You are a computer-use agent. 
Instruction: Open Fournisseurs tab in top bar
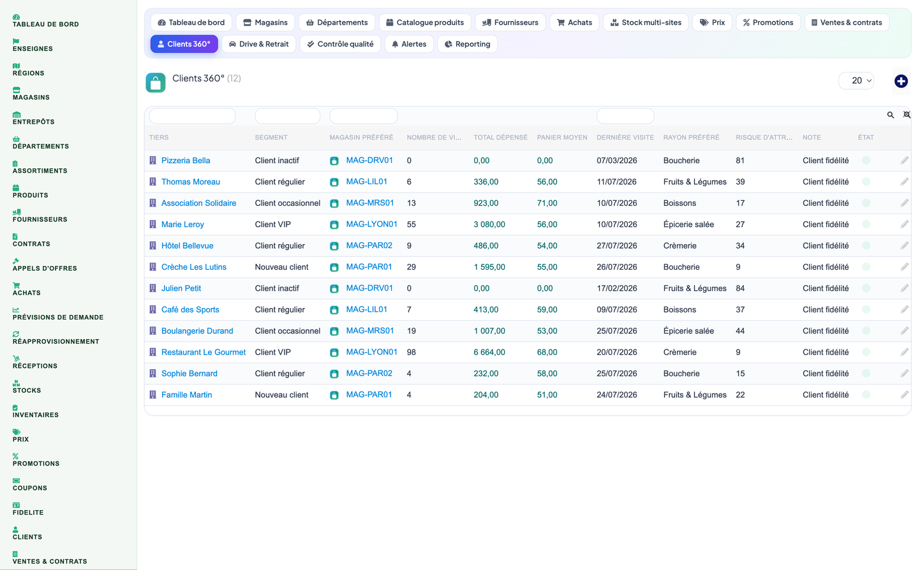point(510,22)
